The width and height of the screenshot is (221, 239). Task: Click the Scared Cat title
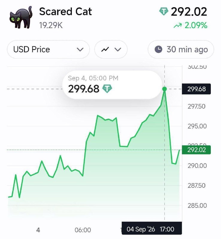pyautogui.click(x=65, y=11)
